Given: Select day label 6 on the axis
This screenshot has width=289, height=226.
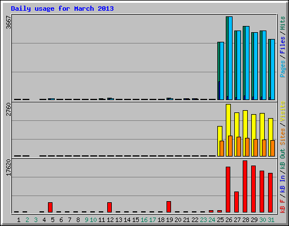Looking at the screenshot, I should pyautogui.click(x=61, y=220).
